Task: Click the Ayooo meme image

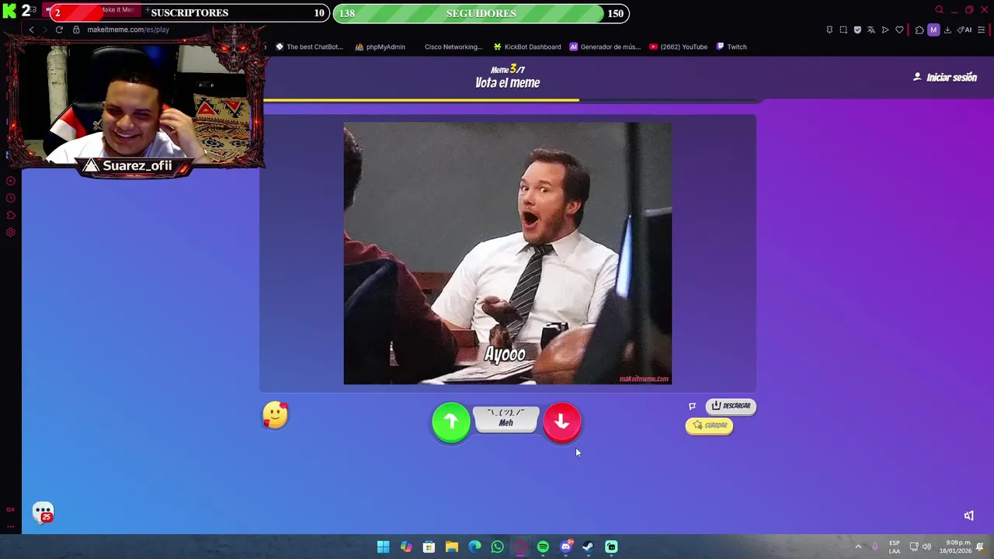Action: [x=508, y=253]
